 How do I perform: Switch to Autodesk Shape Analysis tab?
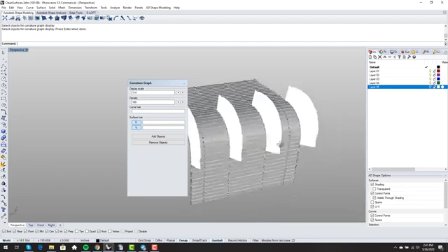[51, 13]
